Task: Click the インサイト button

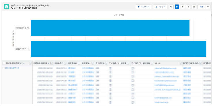Action: 143,7
